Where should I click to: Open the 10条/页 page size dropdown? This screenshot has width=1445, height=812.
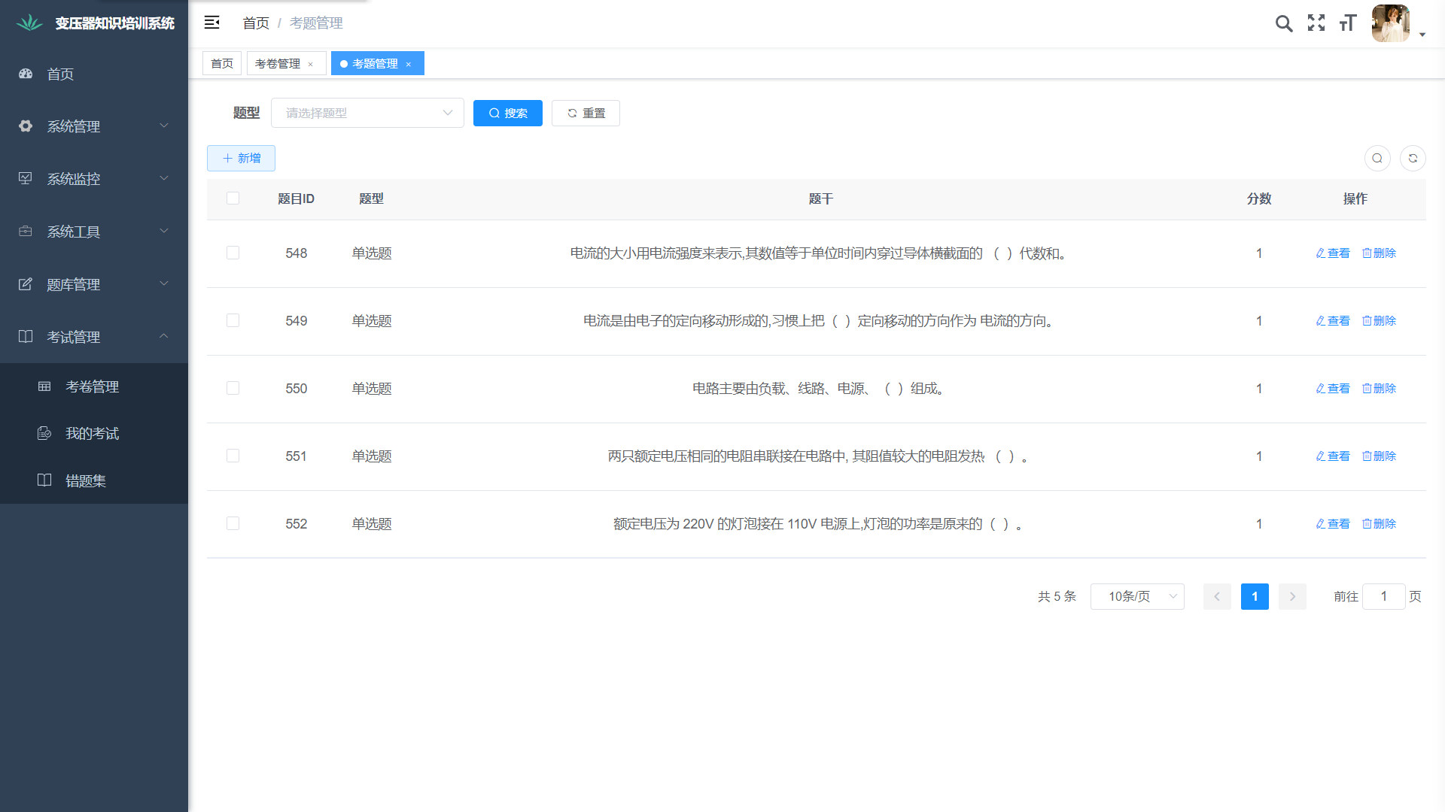click(x=1137, y=596)
